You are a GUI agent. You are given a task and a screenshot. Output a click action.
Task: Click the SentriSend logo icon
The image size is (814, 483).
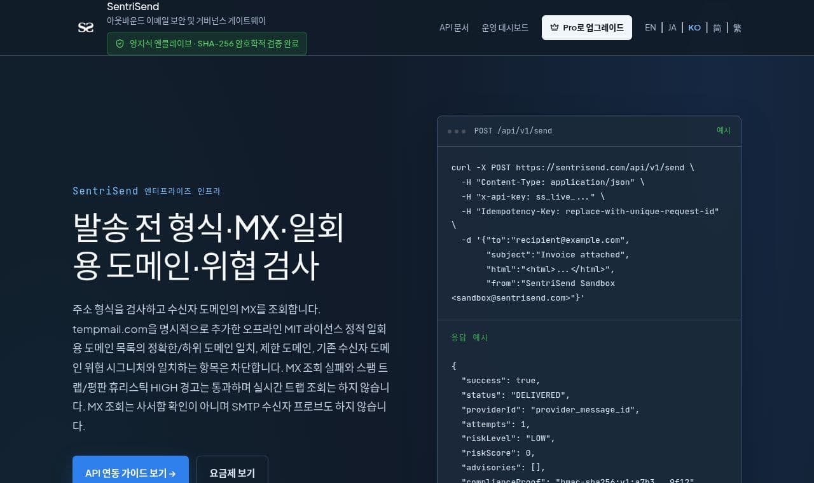(85, 27)
